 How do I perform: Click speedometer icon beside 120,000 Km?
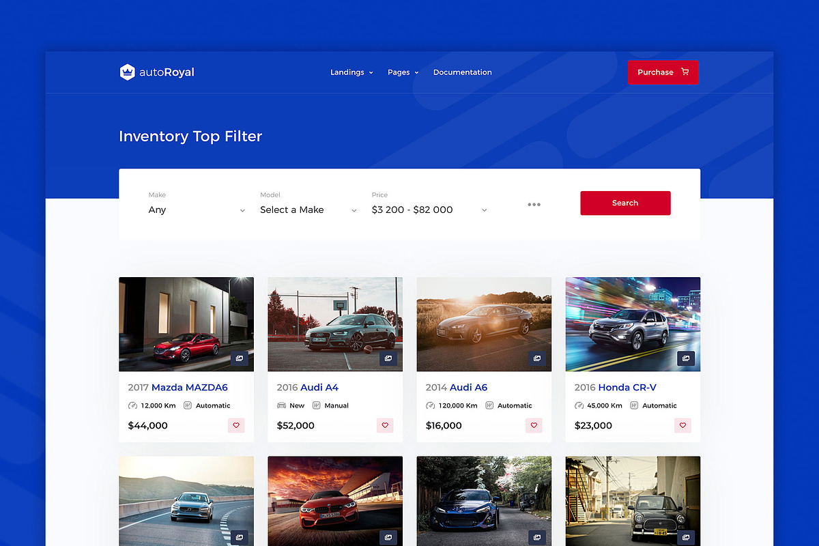(430, 405)
